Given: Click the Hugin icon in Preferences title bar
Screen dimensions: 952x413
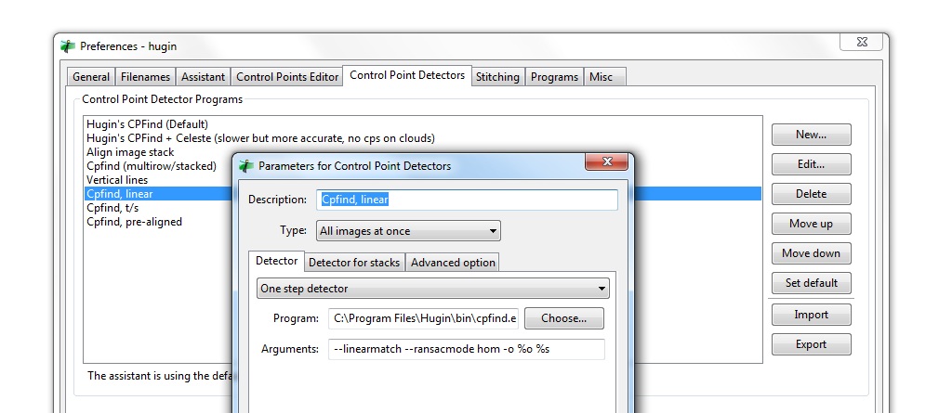Looking at the screenshot, I should point(68,46).
